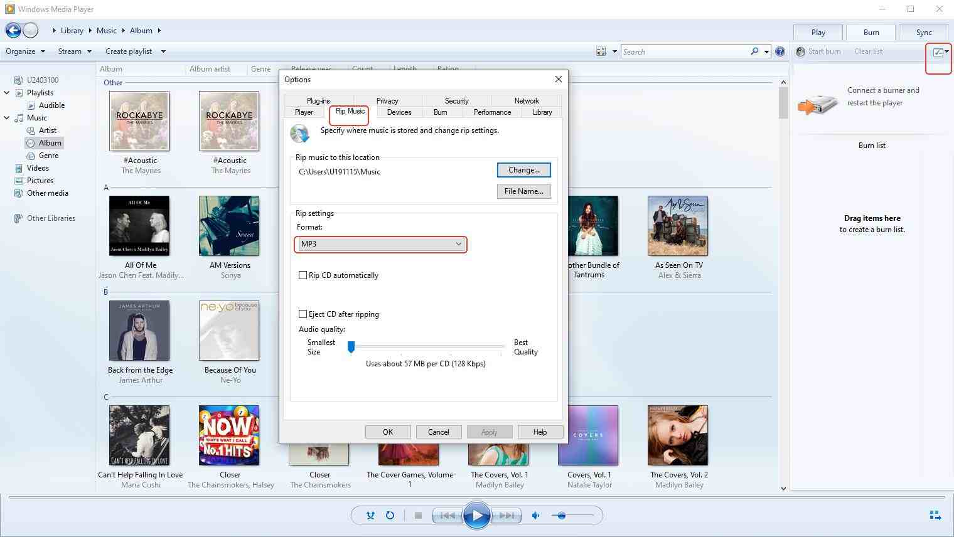The image size is (954, 537).
Task: Switch to the Network tab
Action: click(x=527, y=100)
